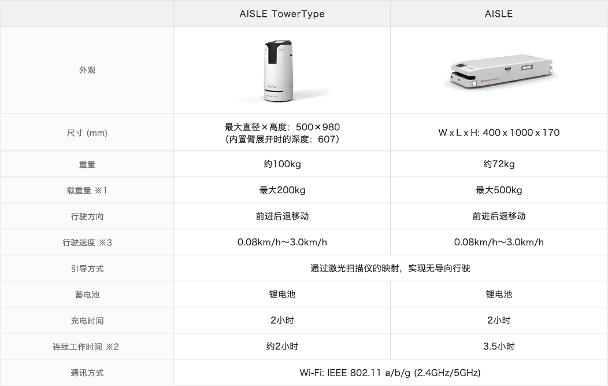Click the 载重量 ※1 row label

pos(87,190)
